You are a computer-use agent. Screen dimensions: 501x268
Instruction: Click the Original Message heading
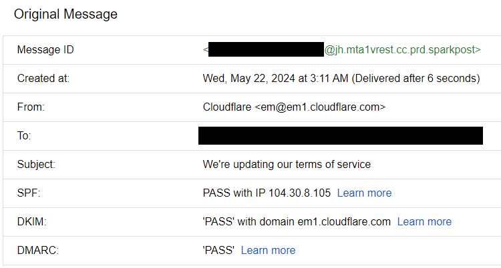point(65,15)
